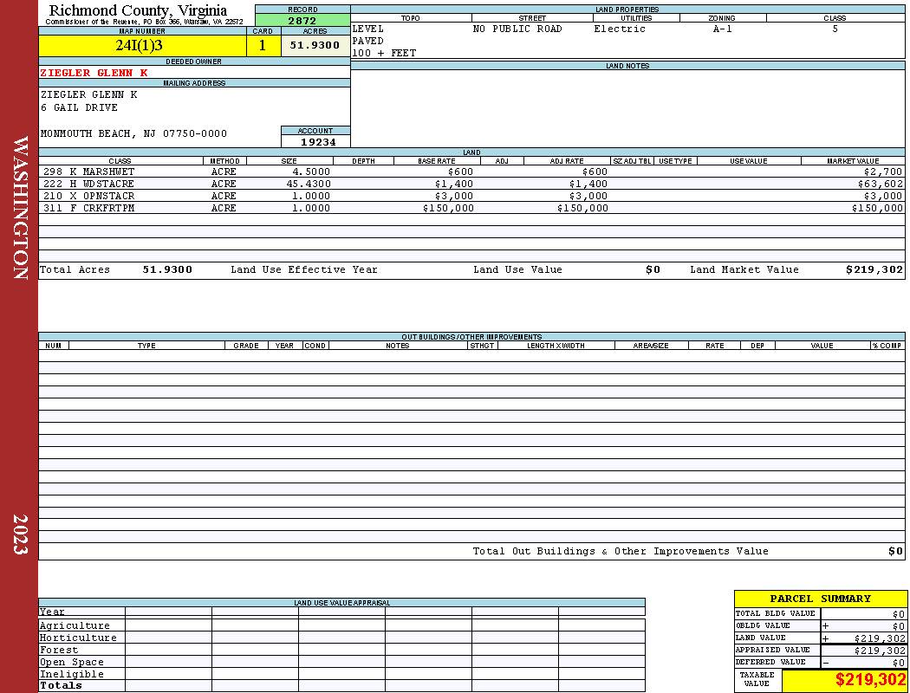Click Land Market Value total $219,302
This screenshot has width=910, height=693.
(x=874, y=269)
